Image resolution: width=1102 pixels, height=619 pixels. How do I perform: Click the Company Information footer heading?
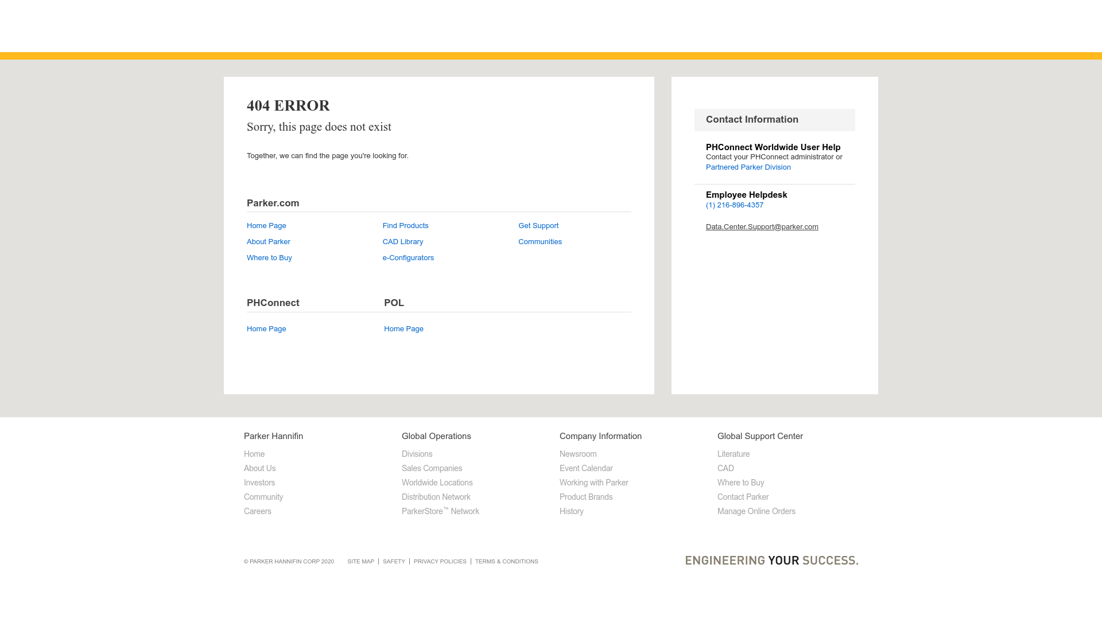[x=600, y=436]
